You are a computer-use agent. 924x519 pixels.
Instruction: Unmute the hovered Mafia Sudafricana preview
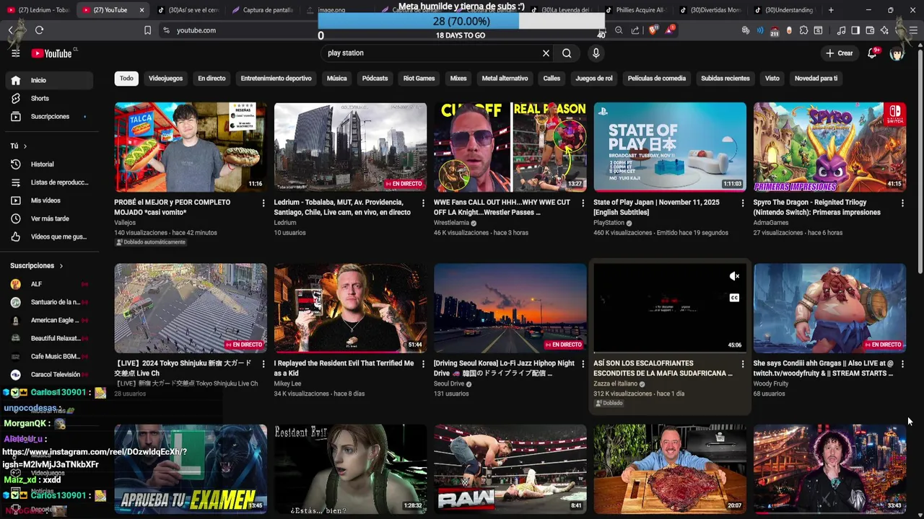734,276
